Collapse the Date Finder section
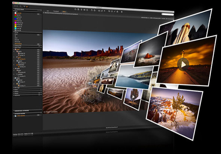The height and width of the screenshot is (154, 221). coord(14,47)
